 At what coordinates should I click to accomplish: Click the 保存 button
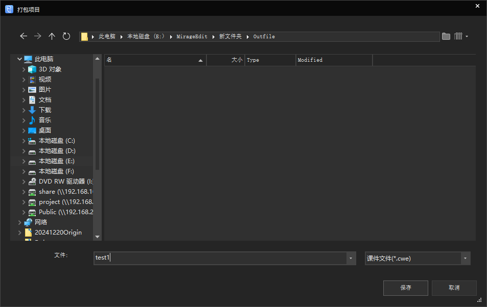[405, 288]
